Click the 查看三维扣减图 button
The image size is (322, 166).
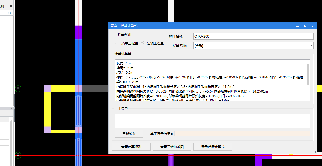click(x=172, y=147)
